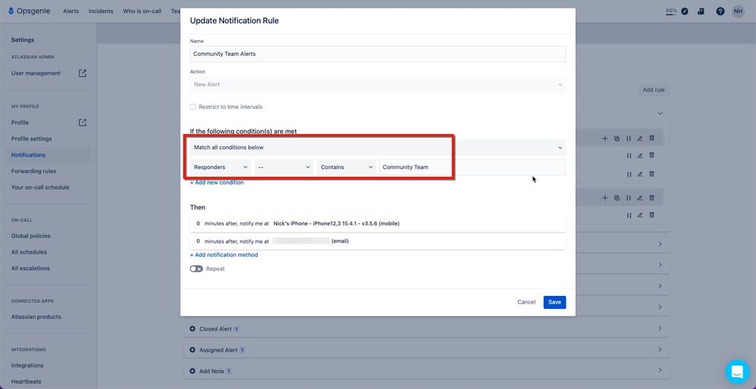Select the Nick's iPhone mobile notification row
The height and width of the screenshot is (389, 756).
point(377,224)
